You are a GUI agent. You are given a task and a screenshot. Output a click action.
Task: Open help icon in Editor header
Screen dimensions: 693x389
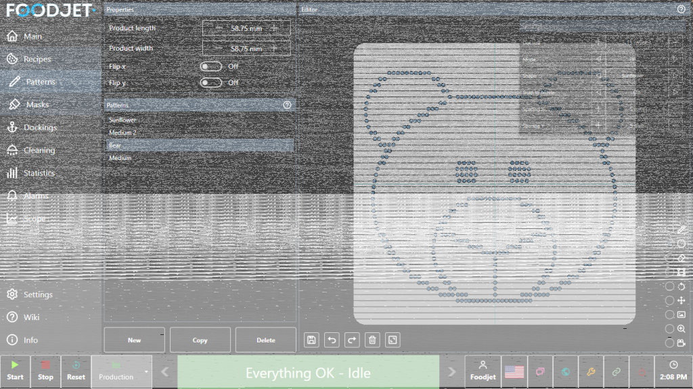click(x=681, y=9)
